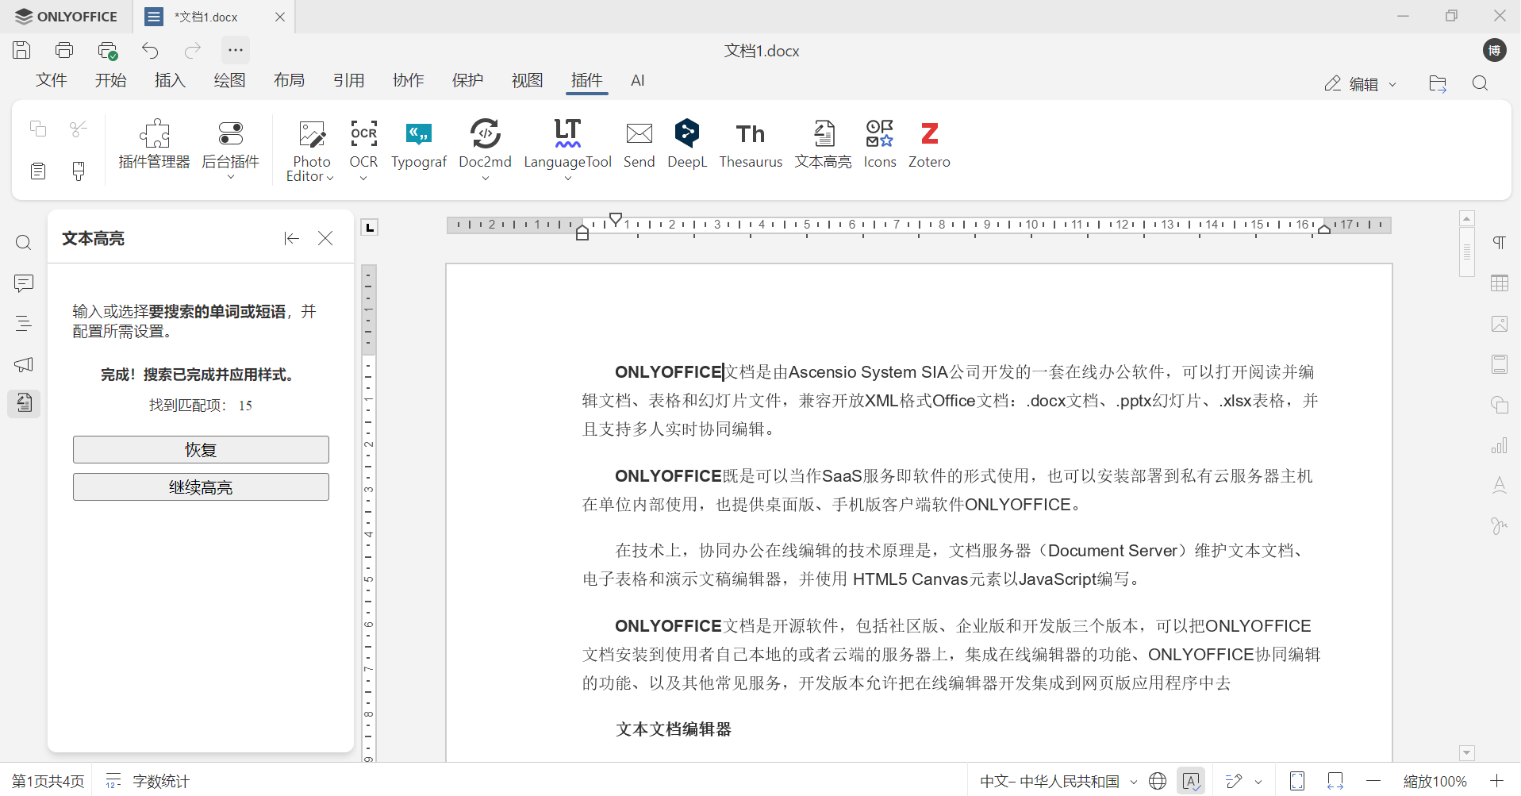Open the Send mail plugin
The width and height of the screenshot is (1521, 796).
(639, 144)
